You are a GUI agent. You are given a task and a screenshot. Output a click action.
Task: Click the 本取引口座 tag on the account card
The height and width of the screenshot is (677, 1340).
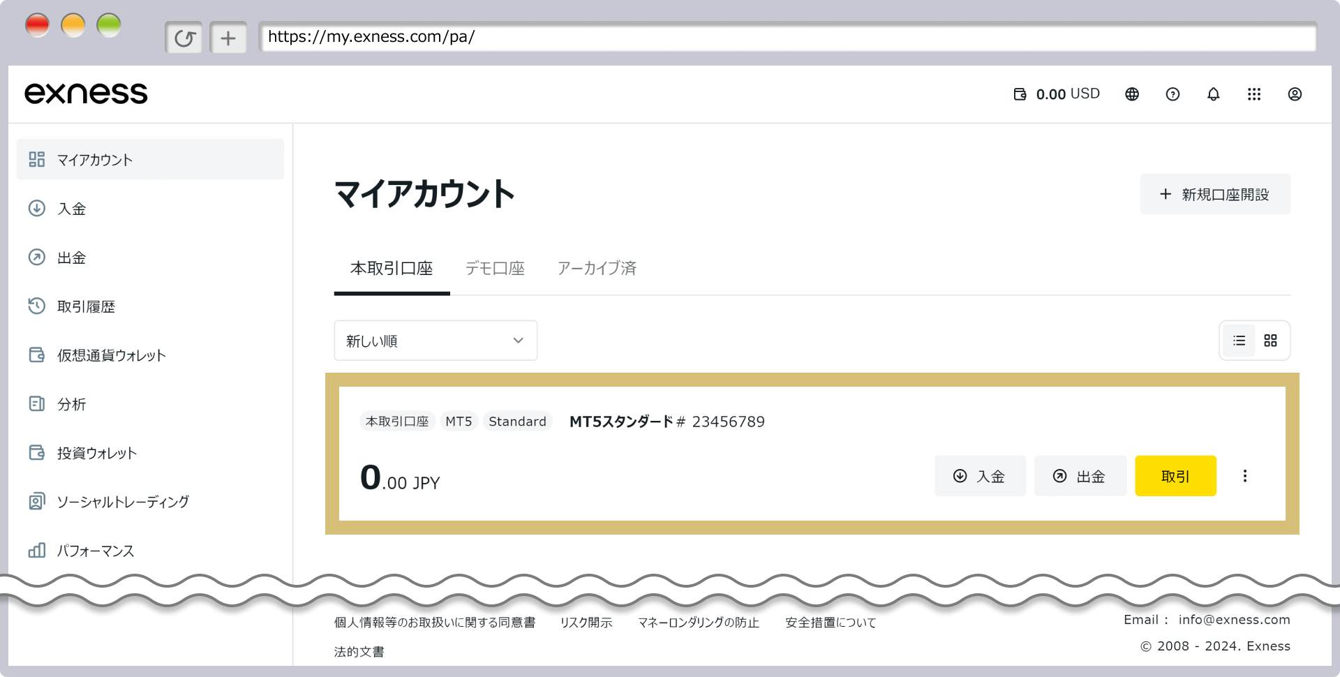(397, 422)
